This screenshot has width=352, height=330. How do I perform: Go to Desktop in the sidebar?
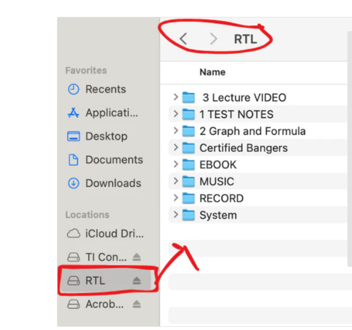[106, 136]
